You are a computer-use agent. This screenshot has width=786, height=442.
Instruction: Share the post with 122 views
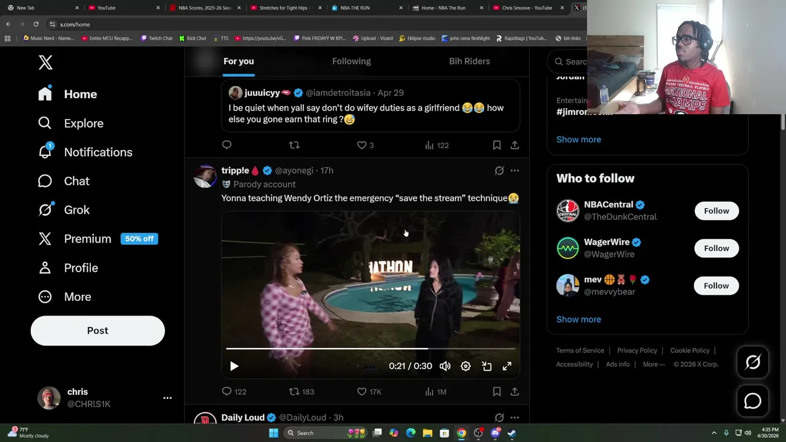pos(515,145)
